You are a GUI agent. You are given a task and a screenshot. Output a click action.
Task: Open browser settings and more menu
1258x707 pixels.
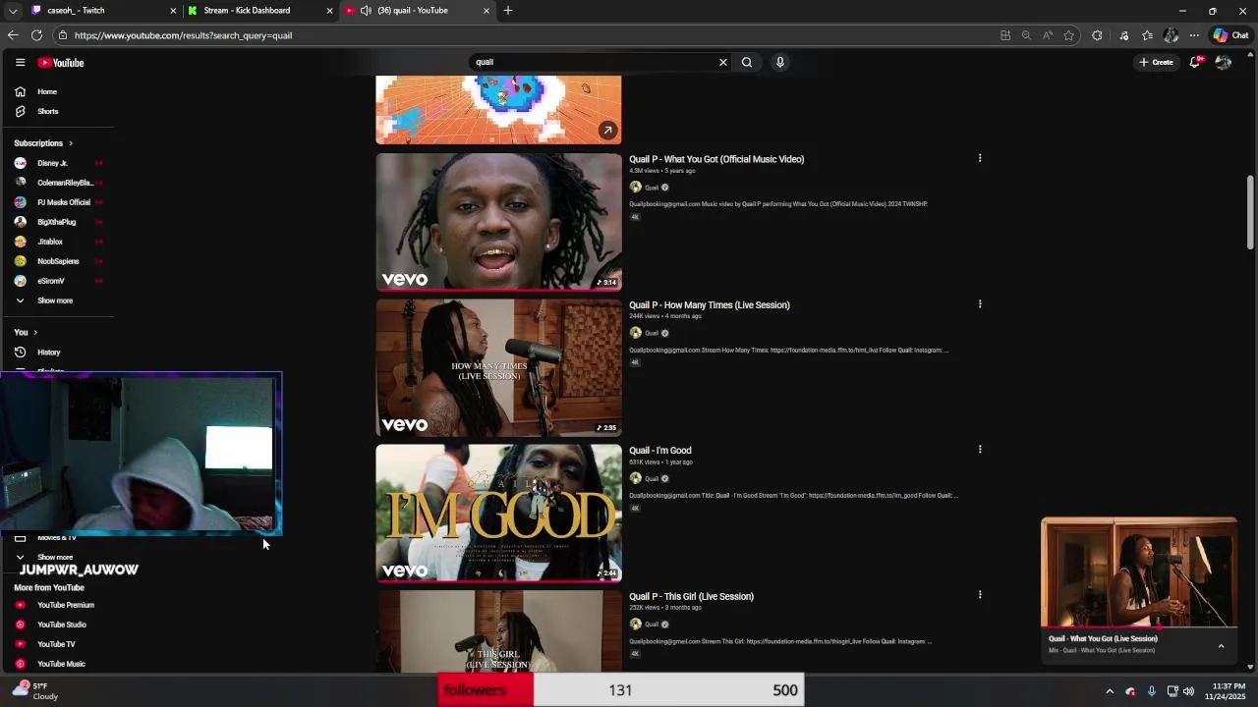point(1194,35)
